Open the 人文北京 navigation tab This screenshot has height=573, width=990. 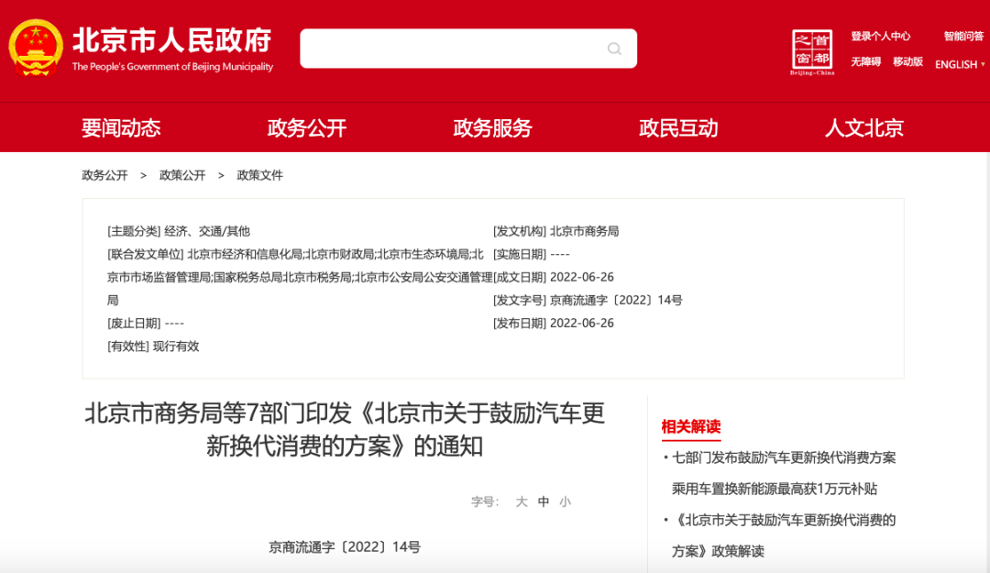(x=863, y=128)
